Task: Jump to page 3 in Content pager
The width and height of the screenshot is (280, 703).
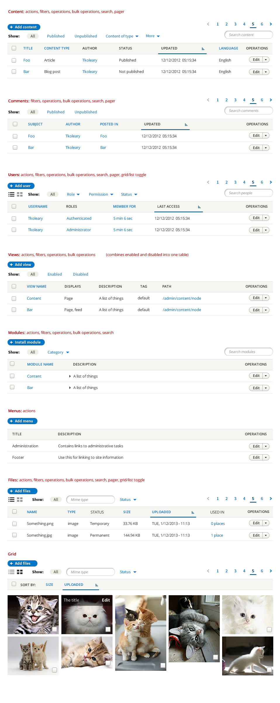Action: (x=235, y=24)
